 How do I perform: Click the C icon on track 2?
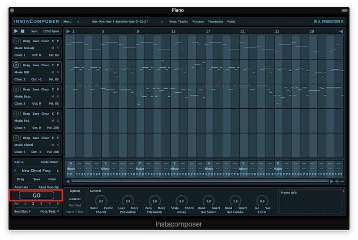tap(53, 65)
